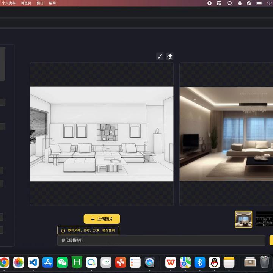Click the line-sketch living room image
The image size is (273, 273).
pos(102,134)
